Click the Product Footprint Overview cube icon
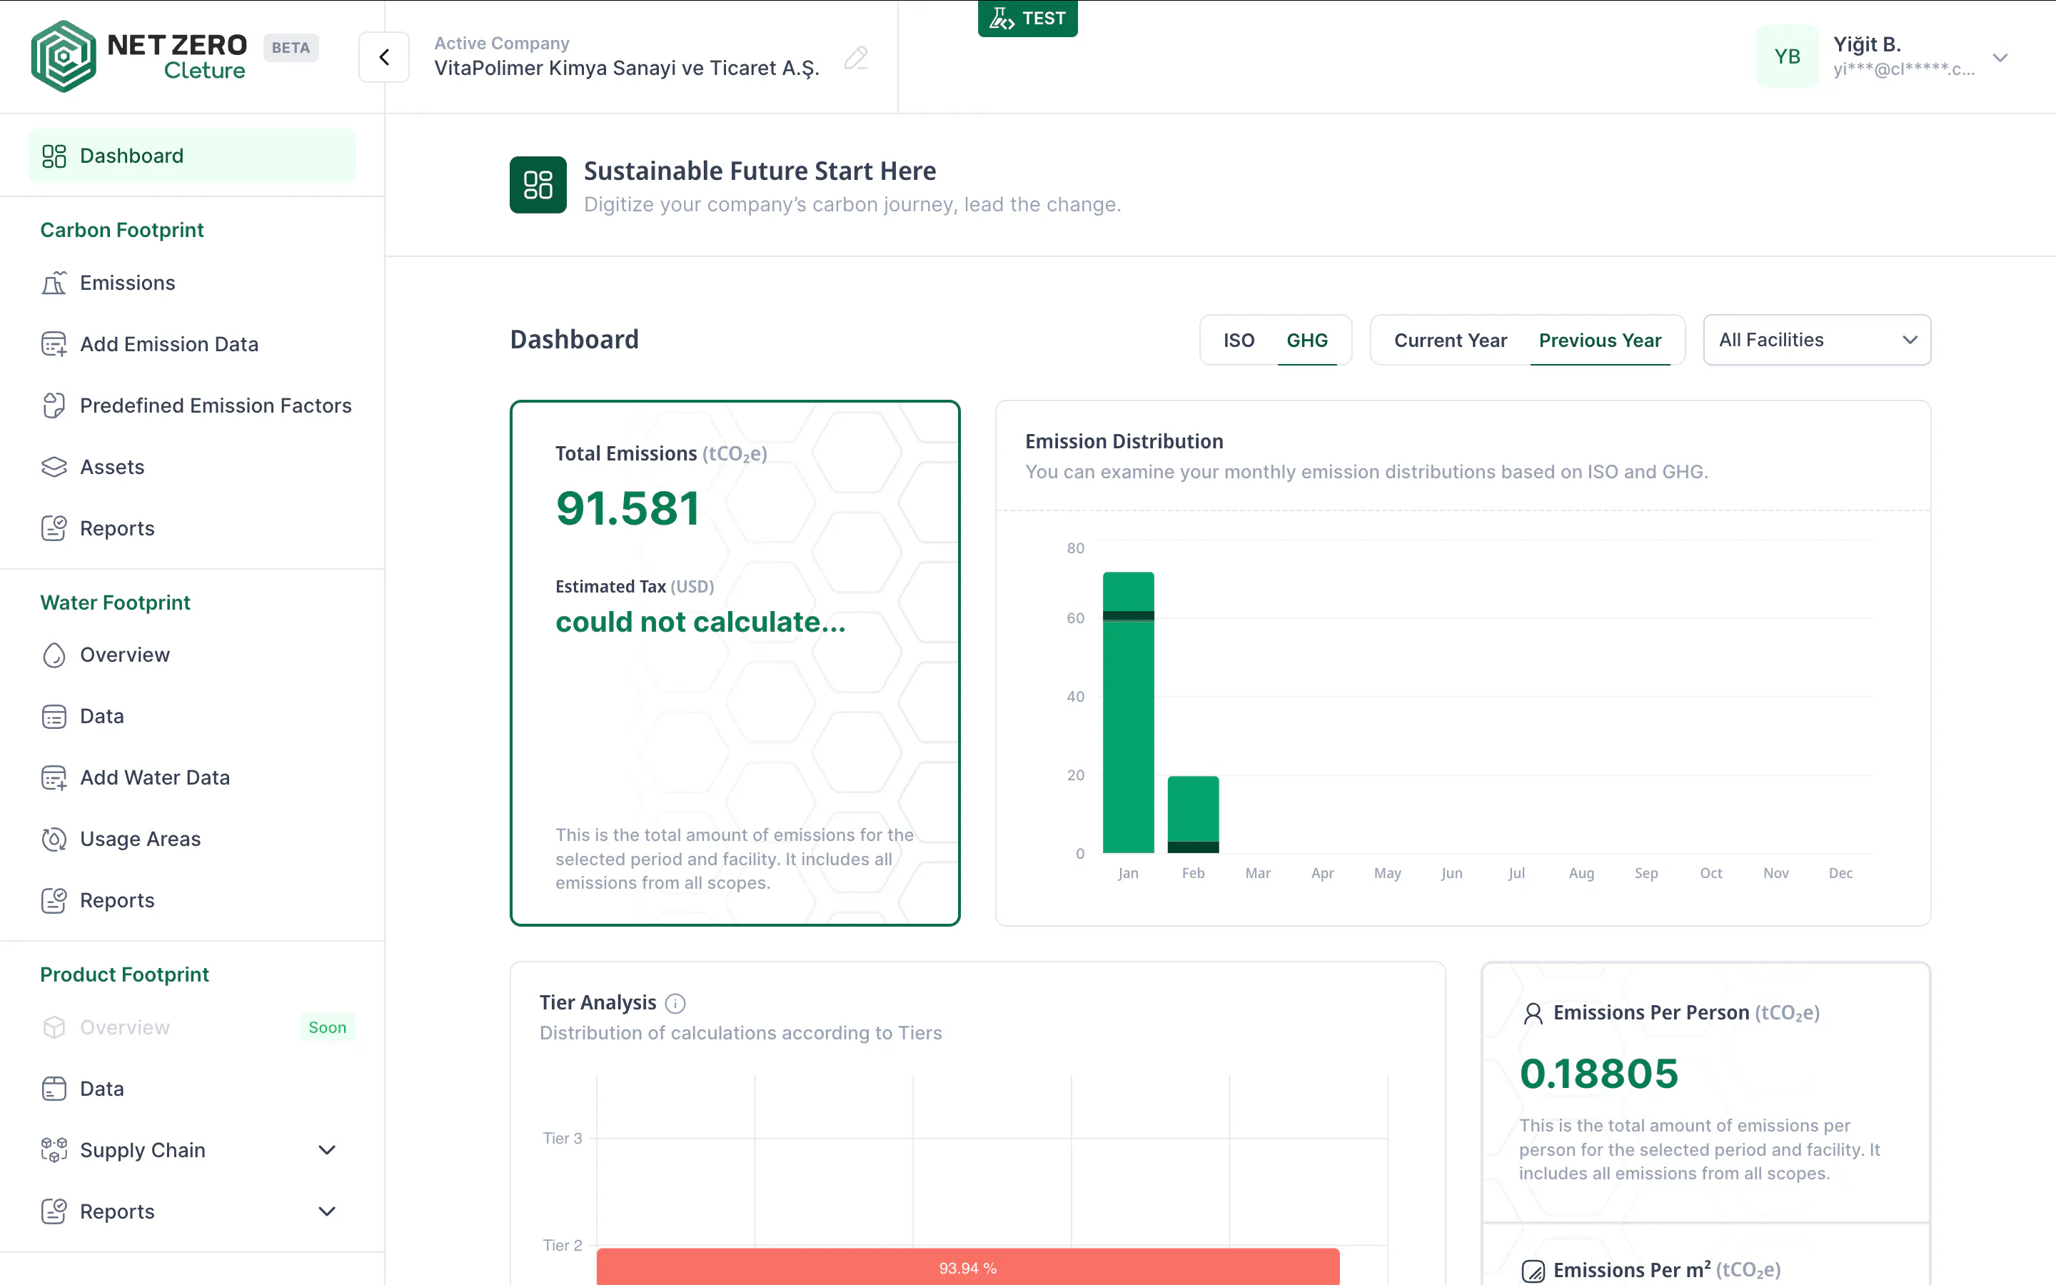 coord(54,1027)
